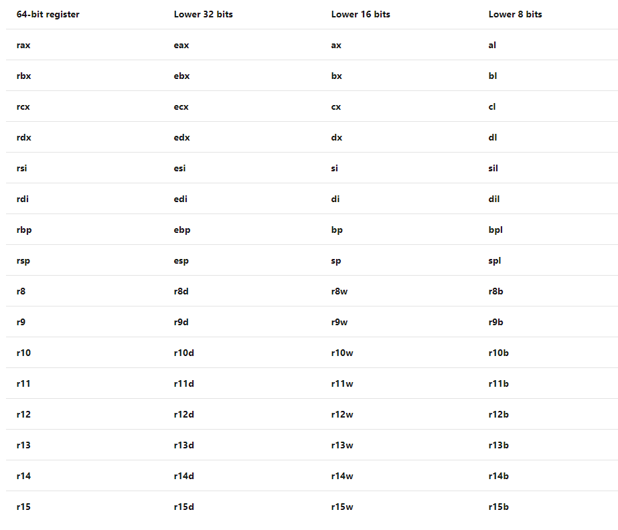Click the "Lower 32 bits" column header

tap(203, 14)
